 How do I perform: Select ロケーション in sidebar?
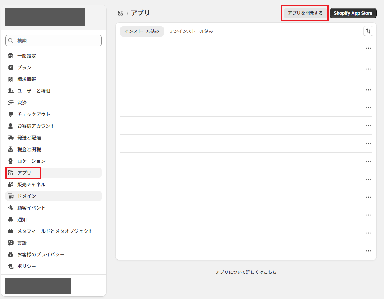[53, 161]
